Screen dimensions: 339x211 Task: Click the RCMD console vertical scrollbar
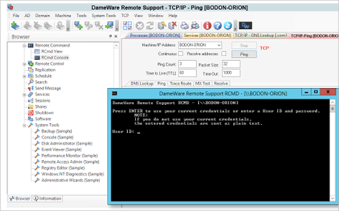[x=333, y=150]
